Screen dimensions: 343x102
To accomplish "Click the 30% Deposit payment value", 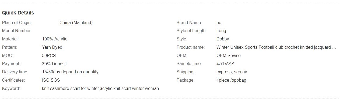I will pos(54,64).
